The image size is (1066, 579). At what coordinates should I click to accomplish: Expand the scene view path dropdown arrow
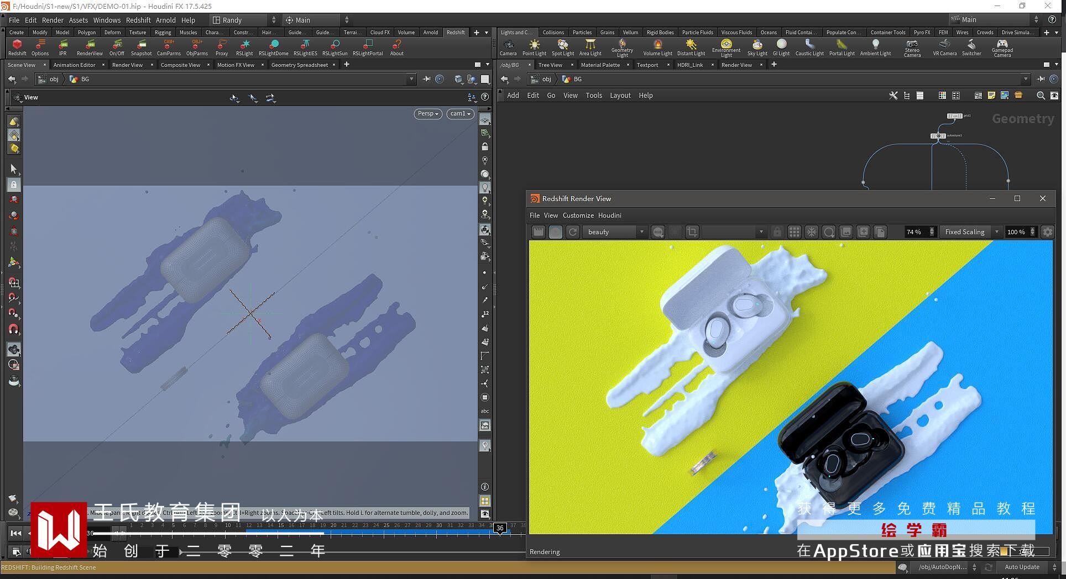pyautogui.click(x=411, y=79)
